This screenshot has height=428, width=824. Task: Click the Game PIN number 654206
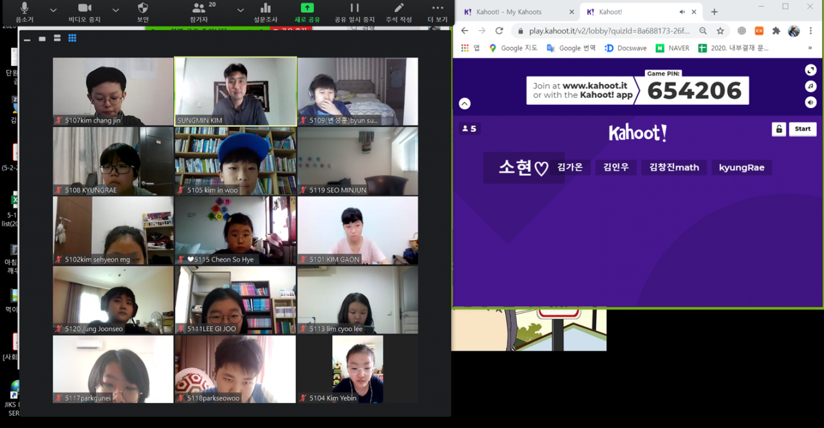click(695, 91)
